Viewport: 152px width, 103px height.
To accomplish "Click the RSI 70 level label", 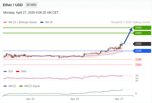I will click(x=137, y=76).
